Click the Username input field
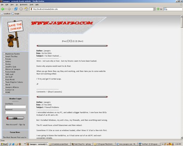The height and width of the screenshot is (146, 183). pyautogui.click(x=15, y=107)
